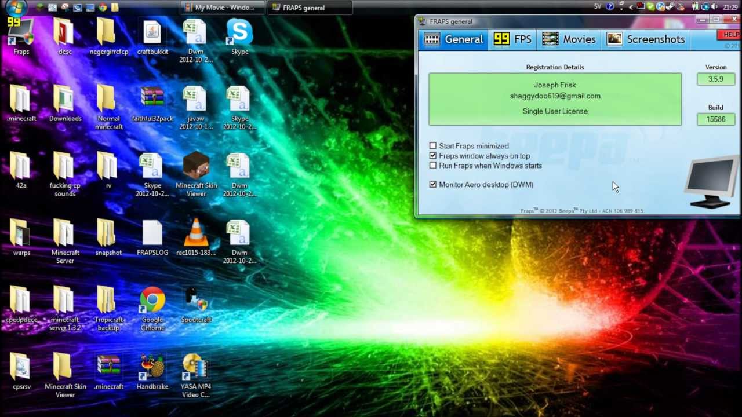Open the VLC rec1015-183 video file

pos(196,237)
